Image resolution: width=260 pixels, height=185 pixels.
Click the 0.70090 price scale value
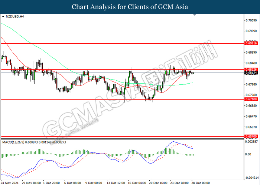tap(251, 20)
